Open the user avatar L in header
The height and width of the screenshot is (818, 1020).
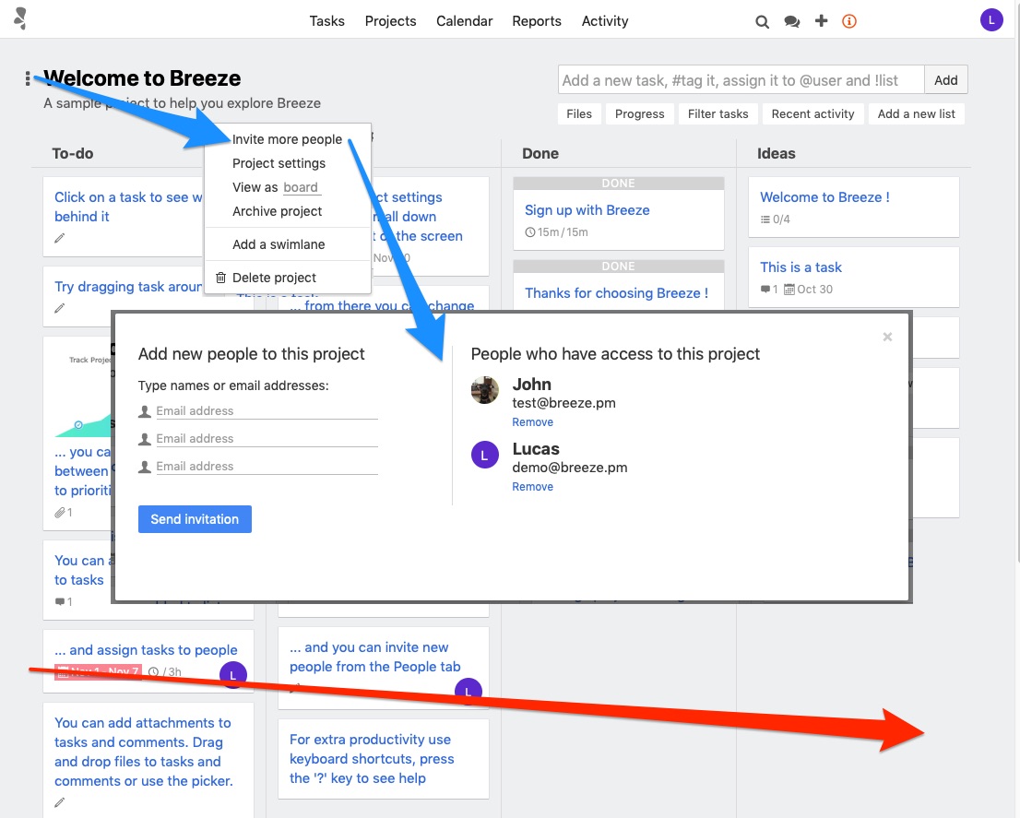tap(991, 20)
